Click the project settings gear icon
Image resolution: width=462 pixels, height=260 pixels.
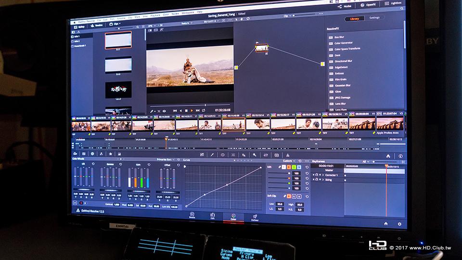(399, 224)
